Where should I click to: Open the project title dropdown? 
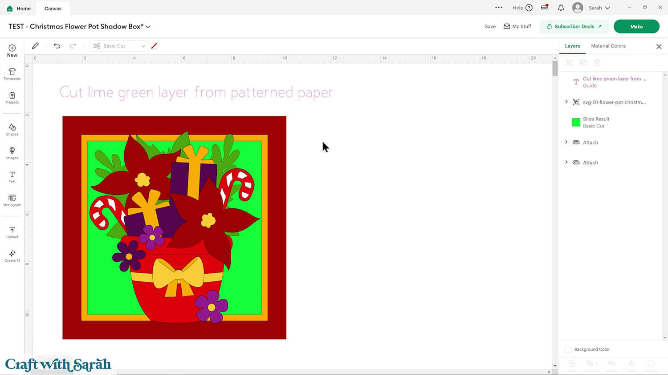[x=148, y=27]
